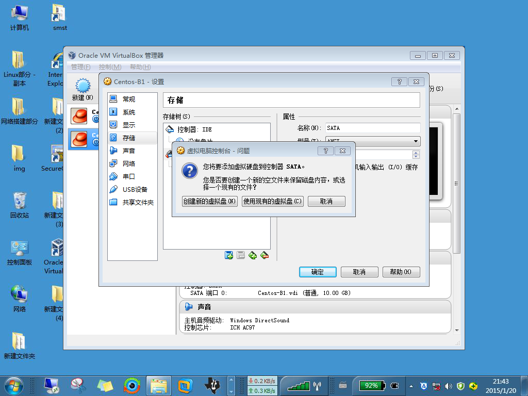Click the 名称 field containing SATA

(373, 128)
